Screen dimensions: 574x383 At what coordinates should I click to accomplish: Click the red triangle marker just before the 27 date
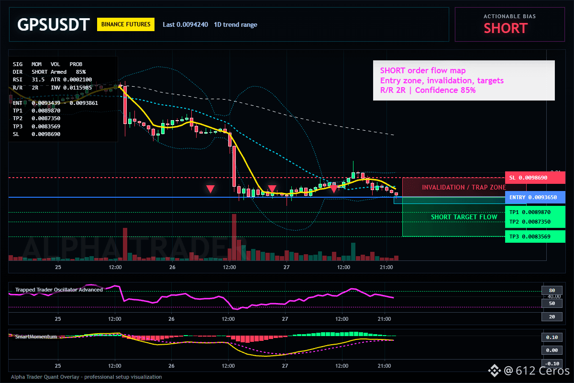pyautogui.click(x=272, y=189)
